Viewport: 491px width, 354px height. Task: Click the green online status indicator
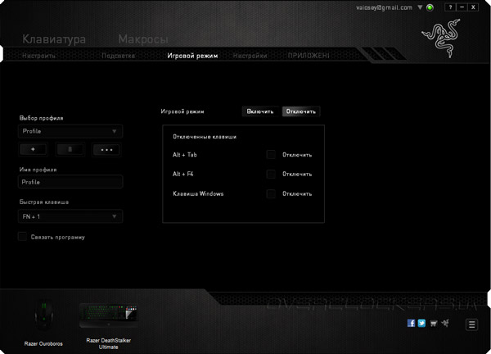click(430, 7)
